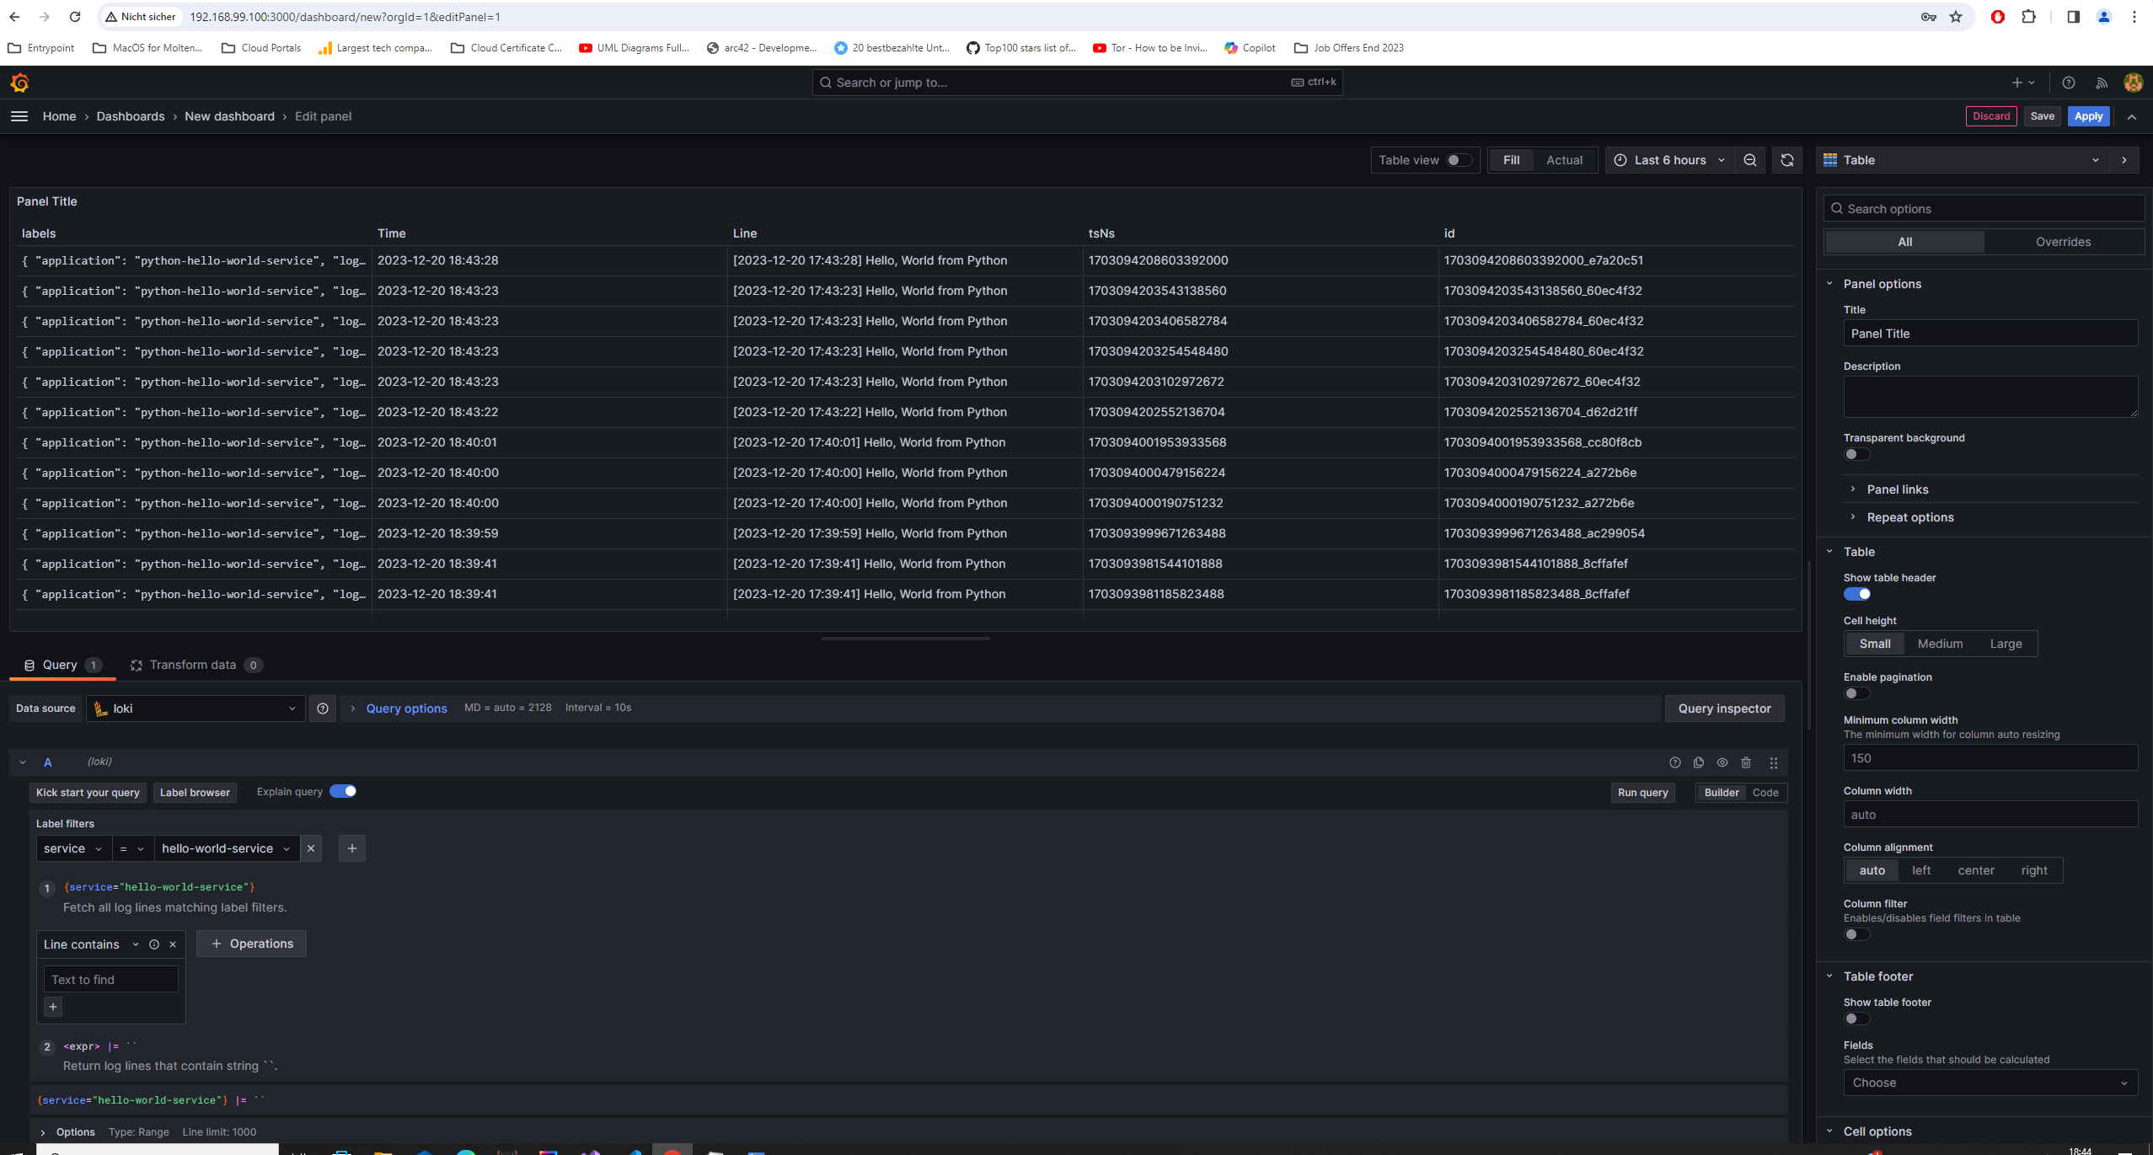Screen dimensions: 2153x1155
Task: Click the Grafana logo icon
Action: [x=19, y=83]
